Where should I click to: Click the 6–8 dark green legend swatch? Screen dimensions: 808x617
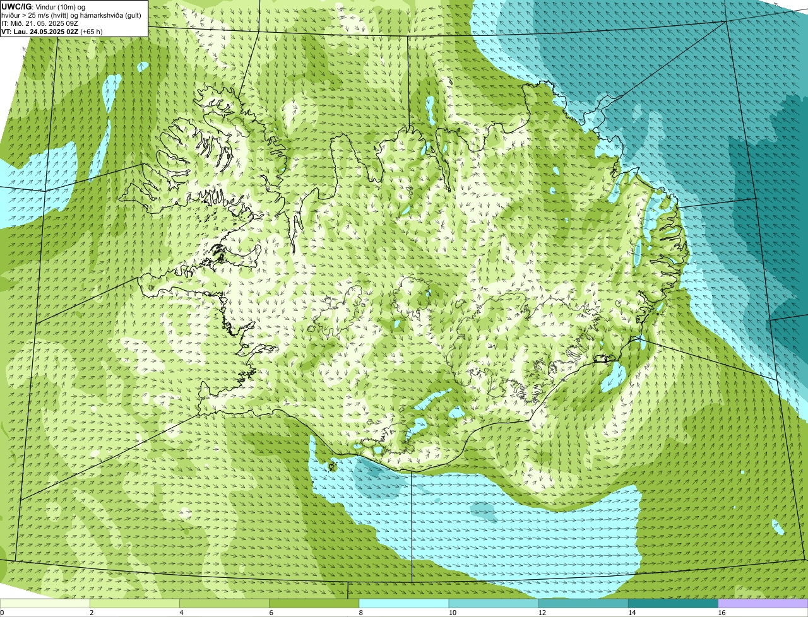click(x=314, y=604)
